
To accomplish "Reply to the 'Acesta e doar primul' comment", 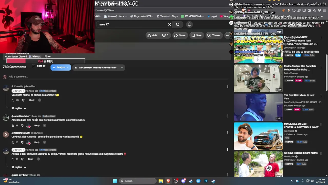I will click(31, 159).
